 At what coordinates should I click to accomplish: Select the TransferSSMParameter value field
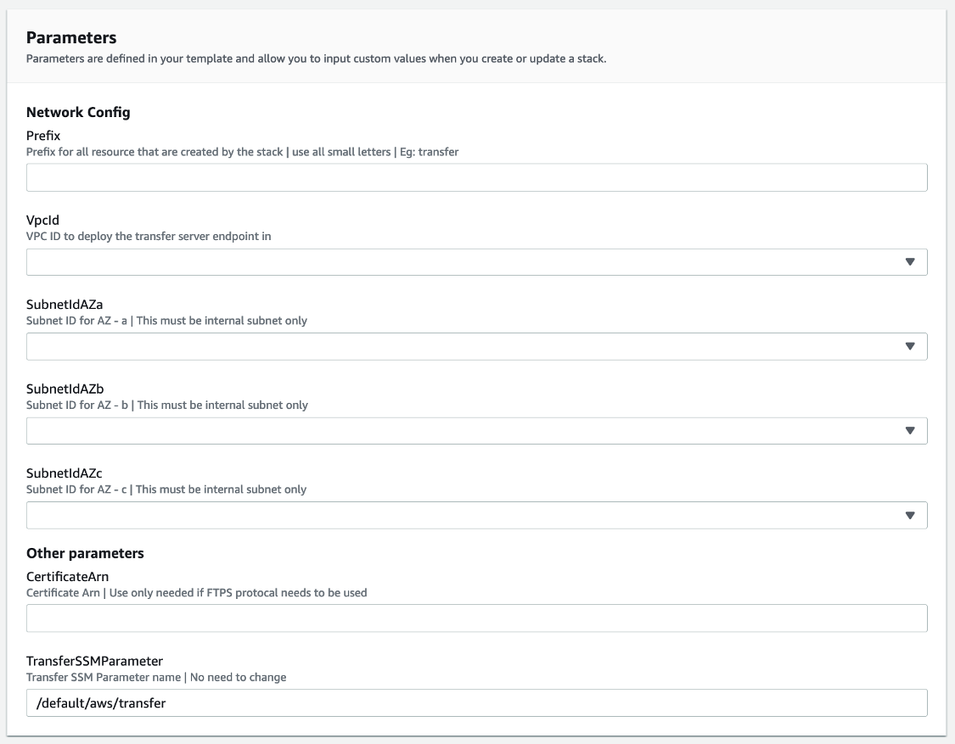(x=475, y=702)
